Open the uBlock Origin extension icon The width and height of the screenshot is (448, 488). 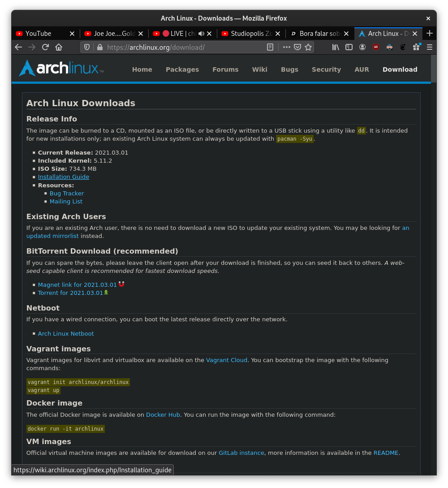tap(376, 48)
